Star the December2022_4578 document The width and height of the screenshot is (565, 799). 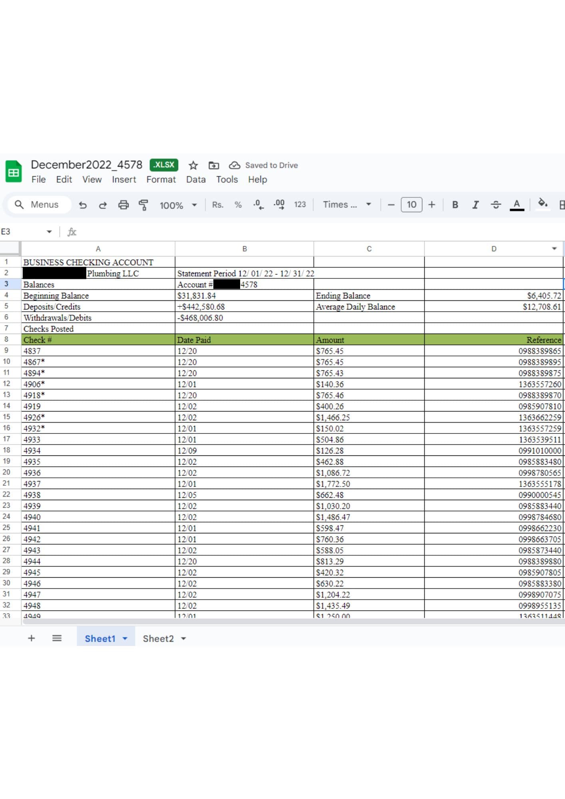[x=193, y=165]
